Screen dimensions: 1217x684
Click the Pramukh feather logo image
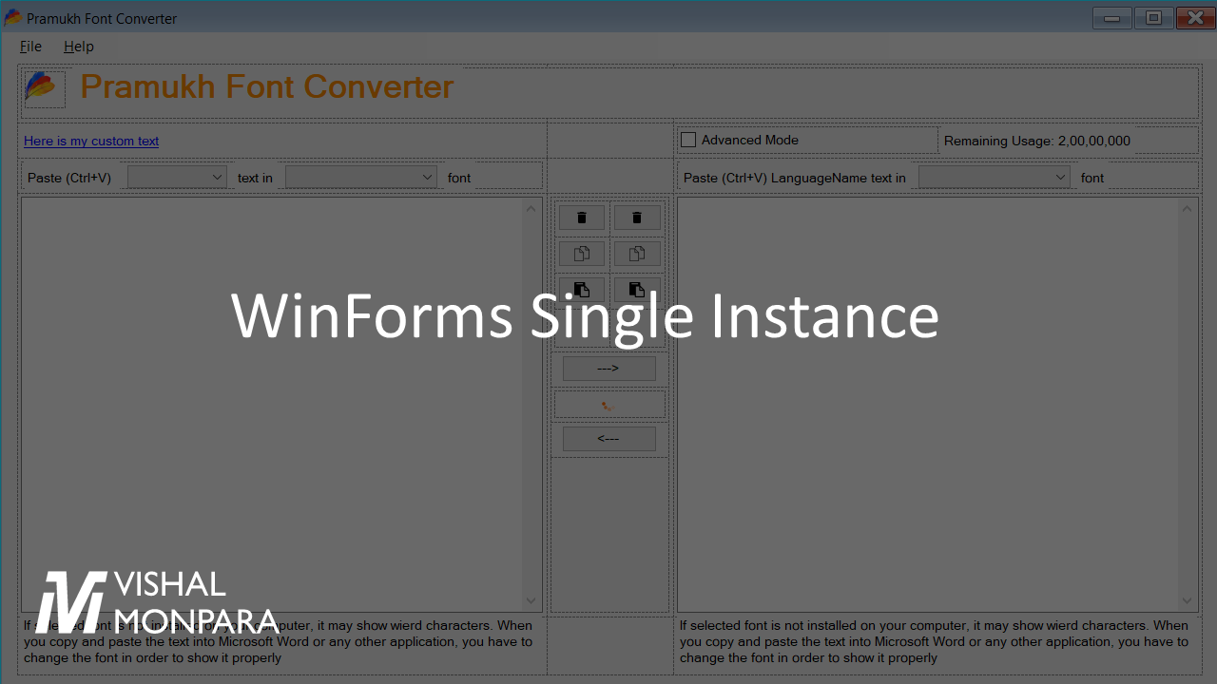[x=44, y=88]
